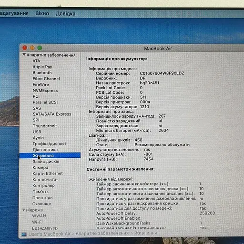Select Wi-Fi under Мережа
The image size is (244, 244).
coord(37,222)
